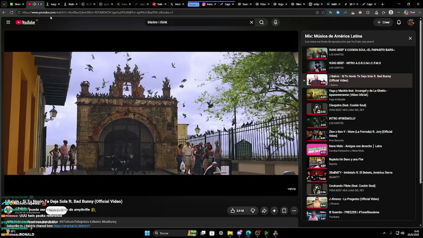Open the #JBalvin hashtag link
Screen dimensions: 423x238
[95, 222]
